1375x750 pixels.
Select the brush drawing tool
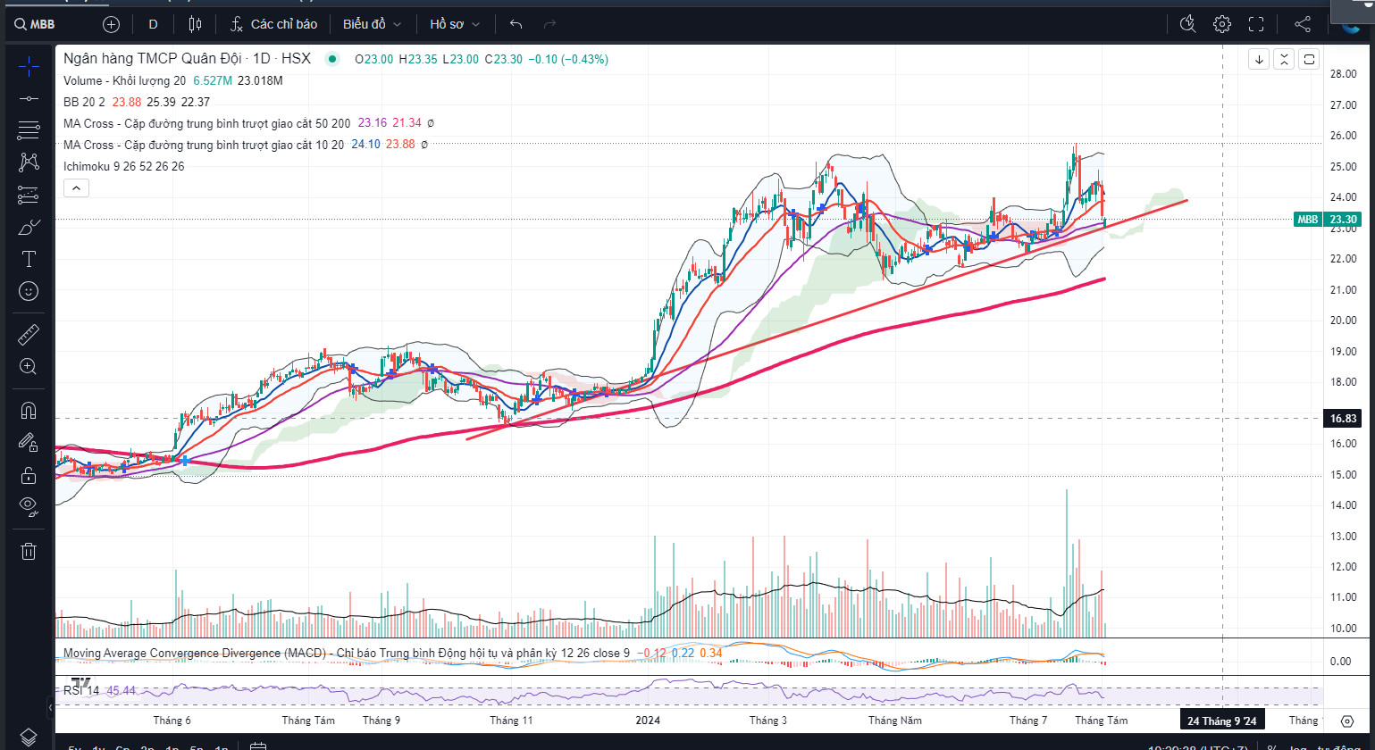[29, 227]
